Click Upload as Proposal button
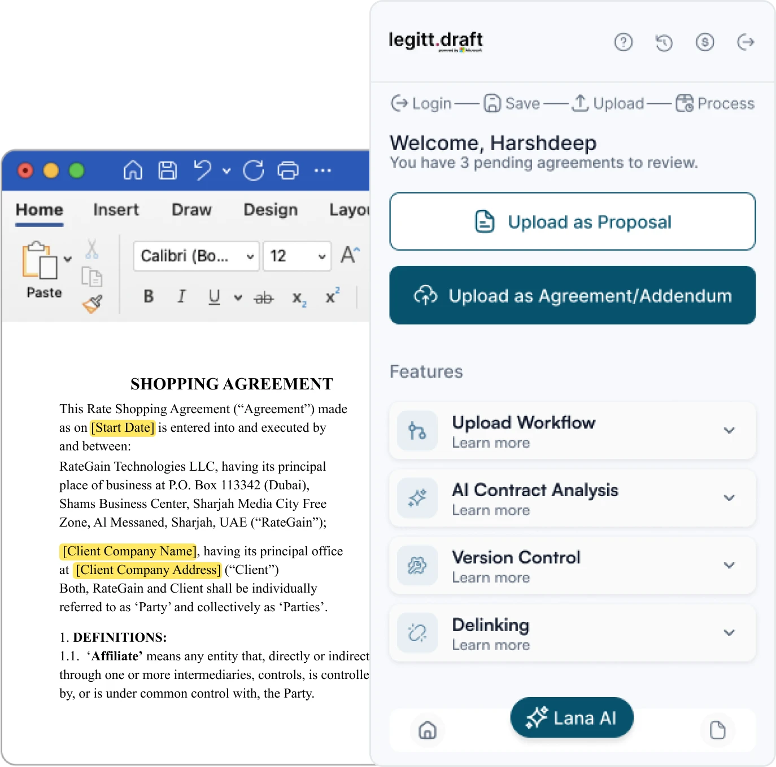This screenshot has width=776, height=767. click(x=572, y=222)
